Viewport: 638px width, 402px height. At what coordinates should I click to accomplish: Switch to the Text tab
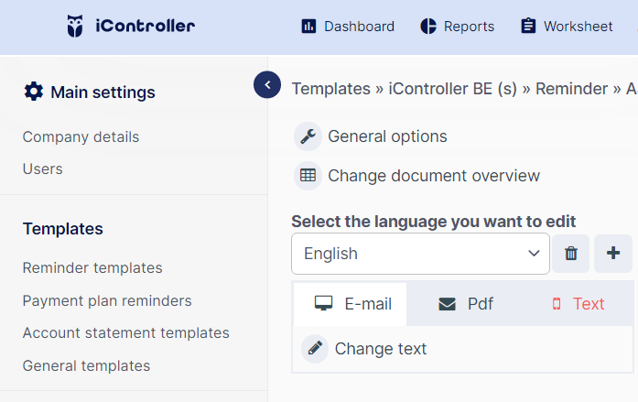[579, 304]
